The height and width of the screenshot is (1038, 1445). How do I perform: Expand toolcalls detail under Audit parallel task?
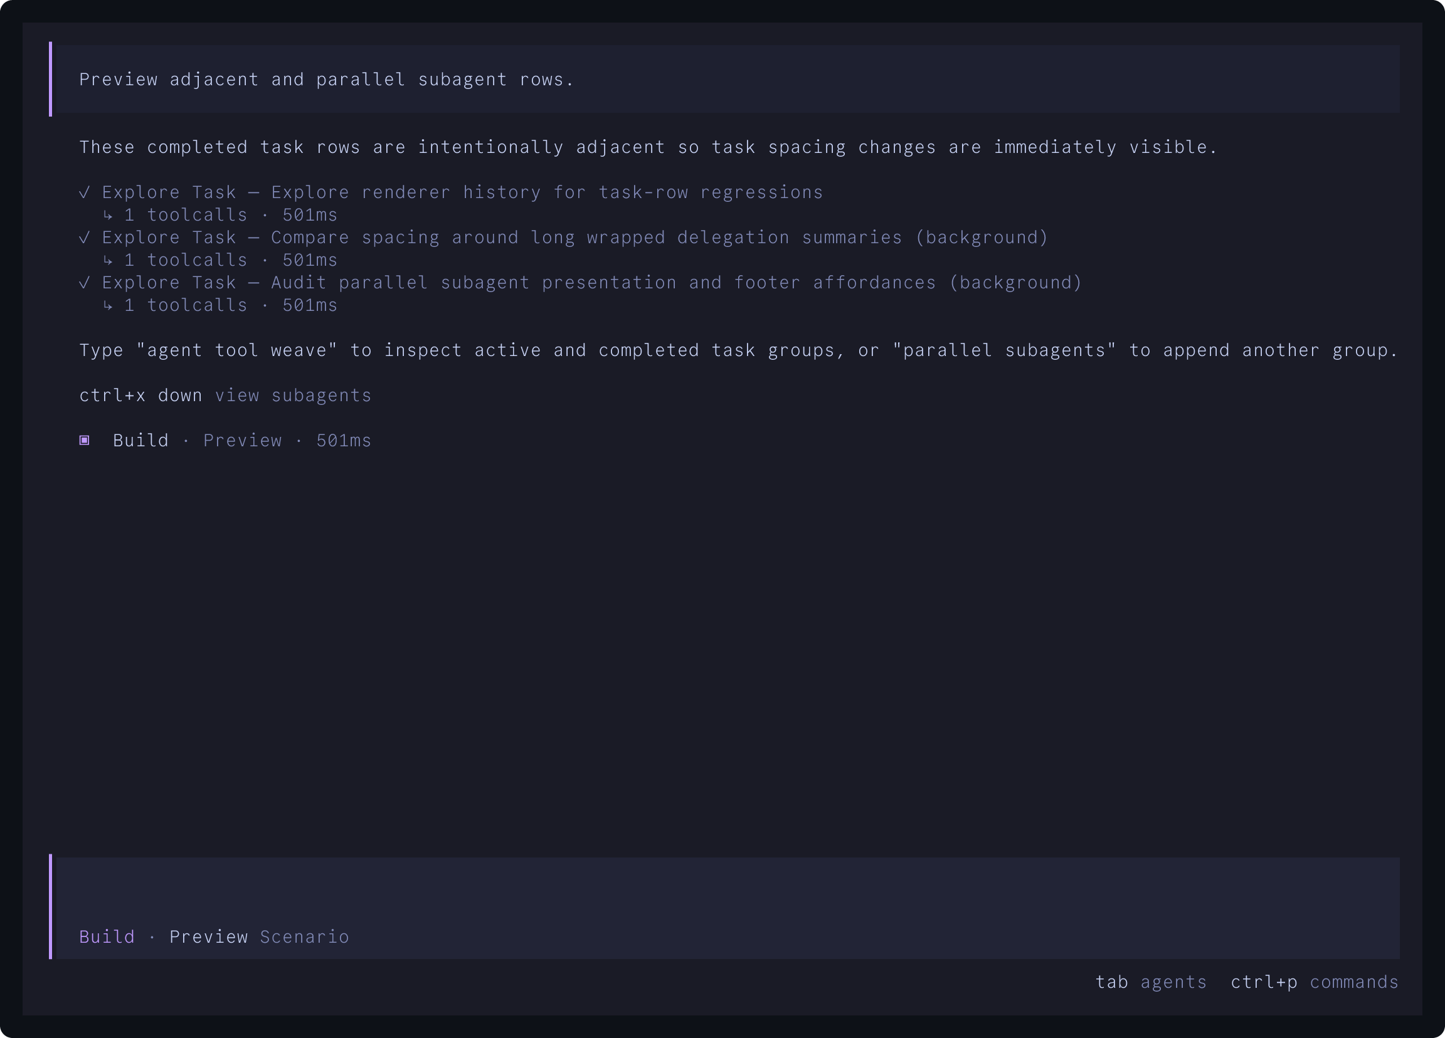tap(231, 306)
